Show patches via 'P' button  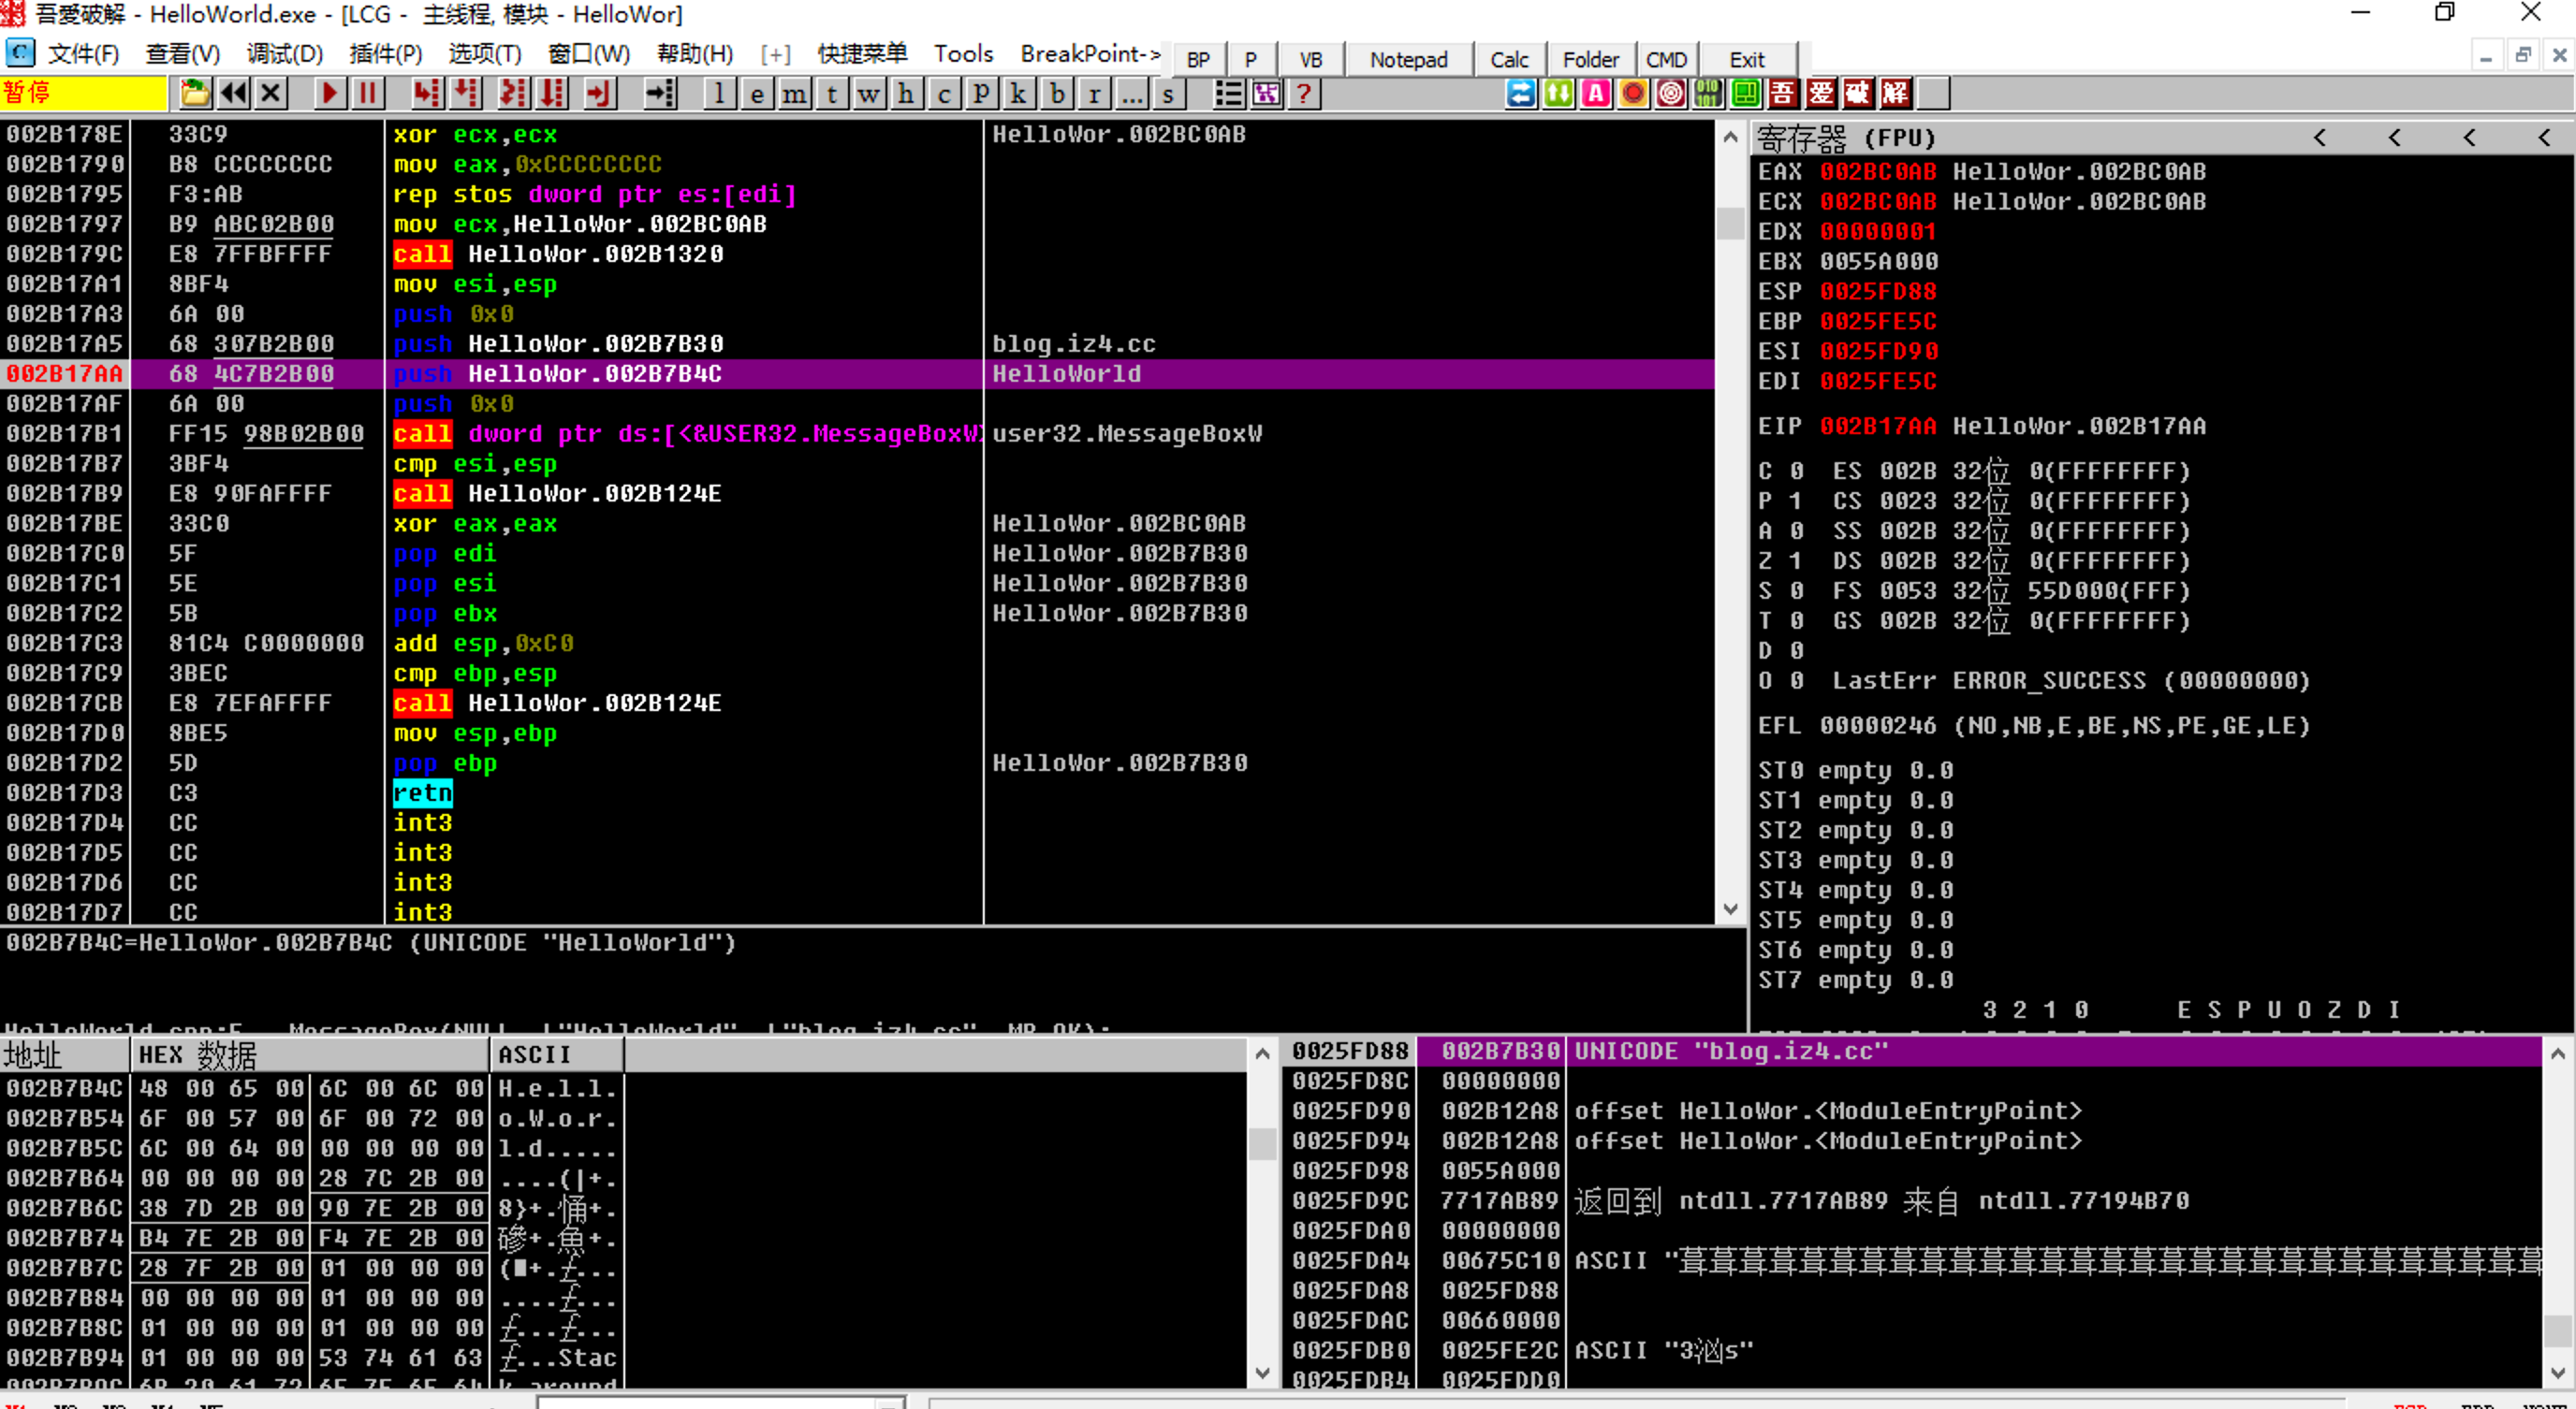(x=981, y=94)
